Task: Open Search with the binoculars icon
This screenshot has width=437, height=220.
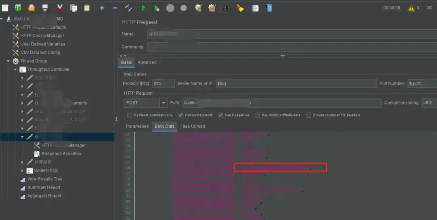Action: [227, 8]
